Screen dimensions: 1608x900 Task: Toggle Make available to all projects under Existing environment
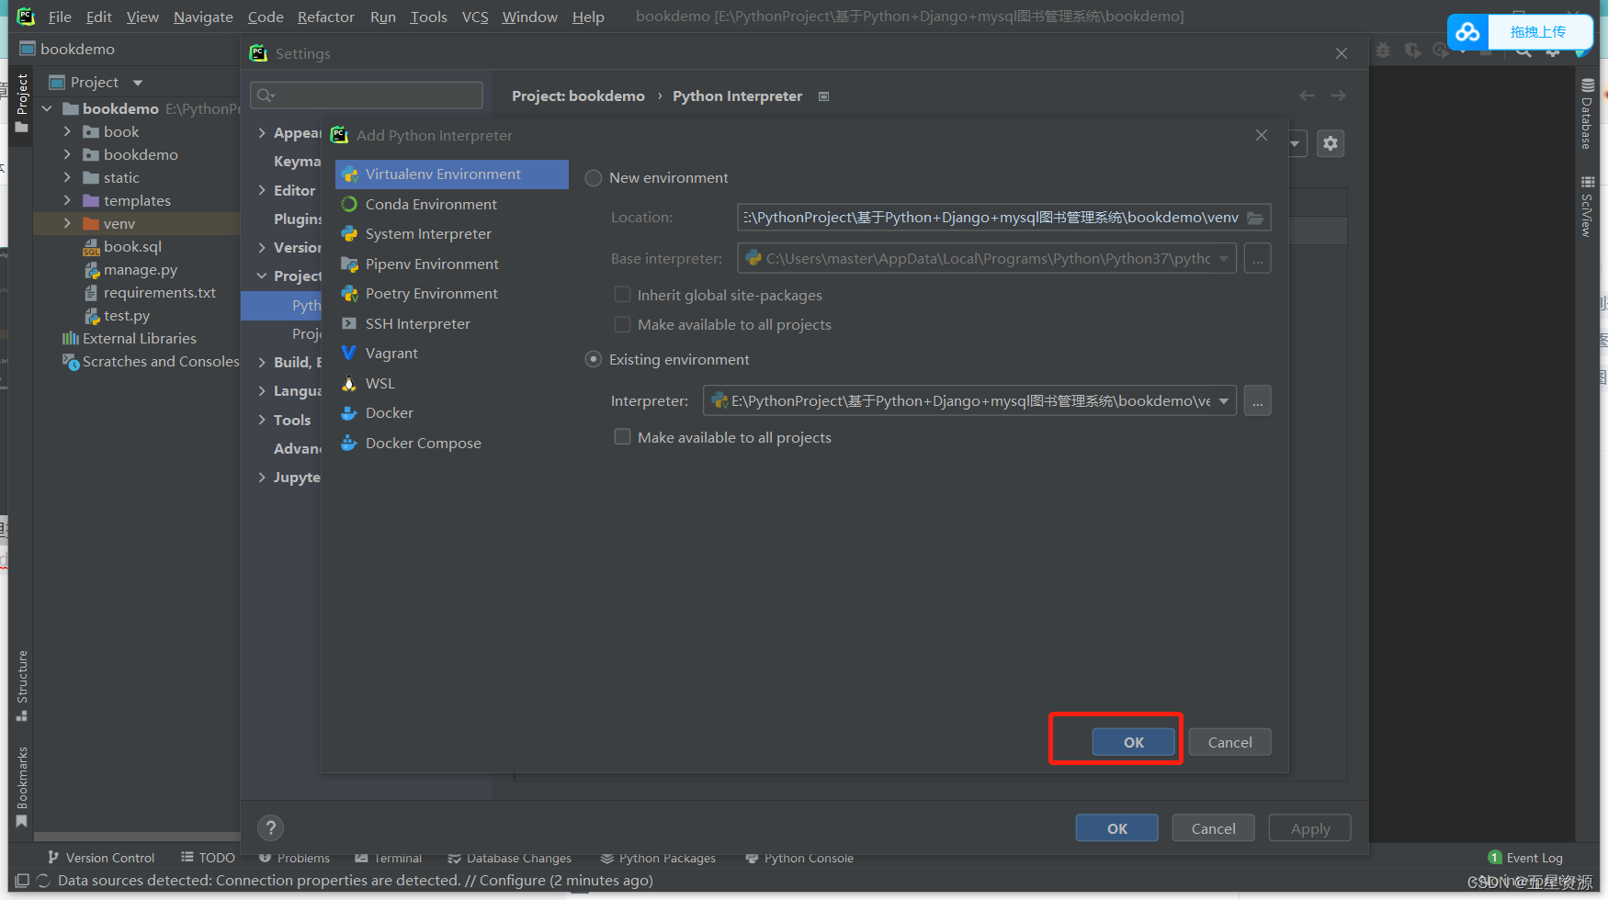(x=622, y=437)
